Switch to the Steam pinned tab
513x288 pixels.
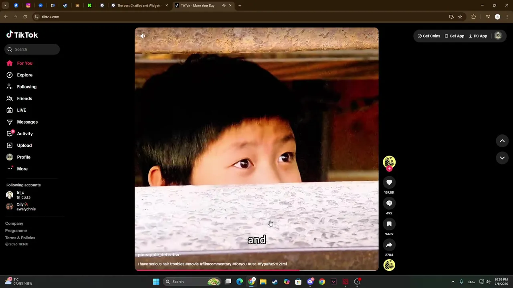click(x=65, y=6)
